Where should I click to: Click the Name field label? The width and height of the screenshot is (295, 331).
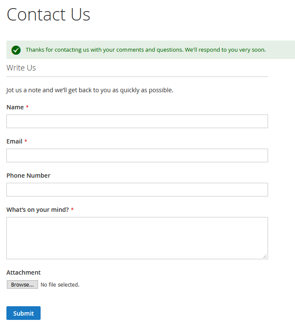click(15, 107)
